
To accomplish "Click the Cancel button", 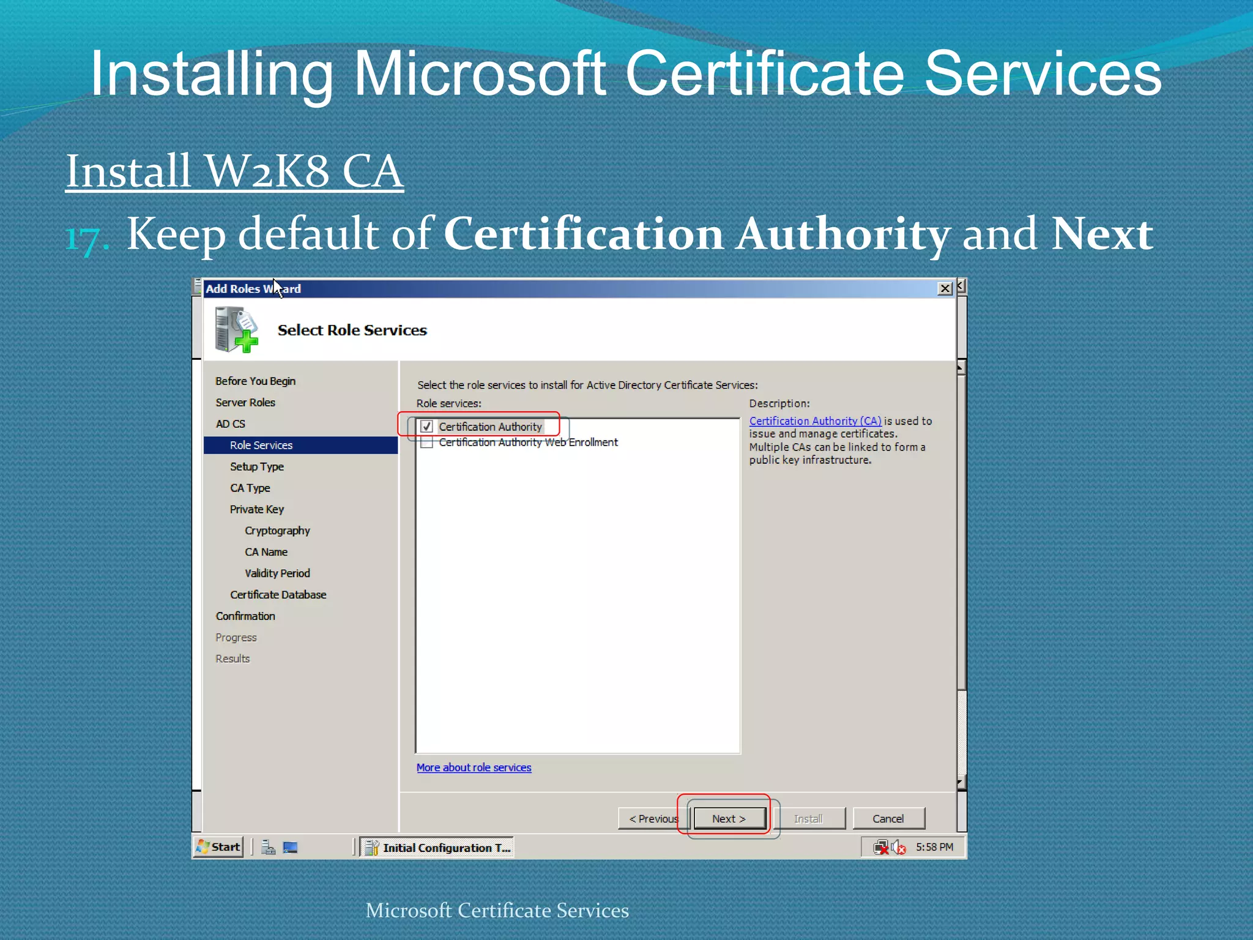I will (x=888, y=819).
